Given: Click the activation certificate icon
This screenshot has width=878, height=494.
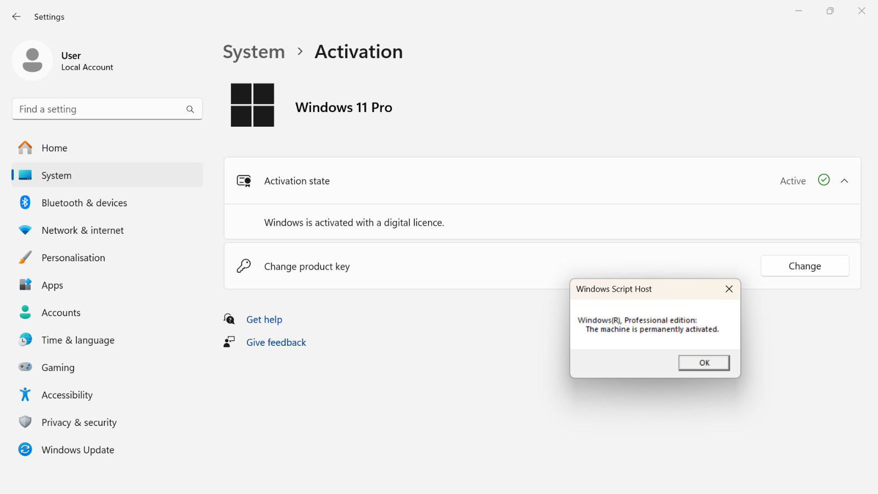Looking at the screenshot, I should [x=244, y=181].
